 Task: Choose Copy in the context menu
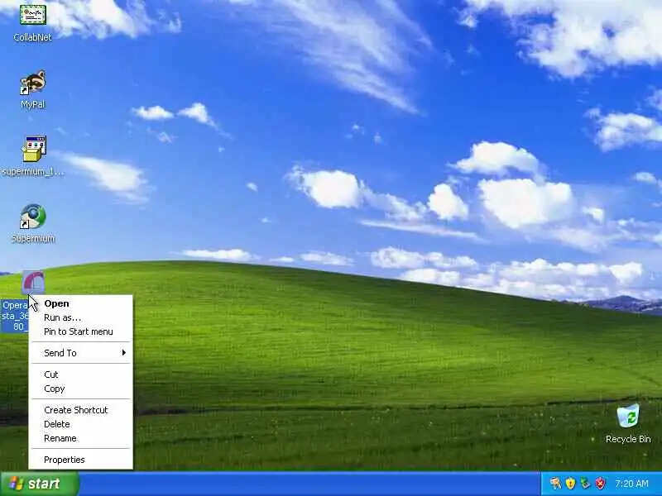pyautogui.click(x=80, y=389)
